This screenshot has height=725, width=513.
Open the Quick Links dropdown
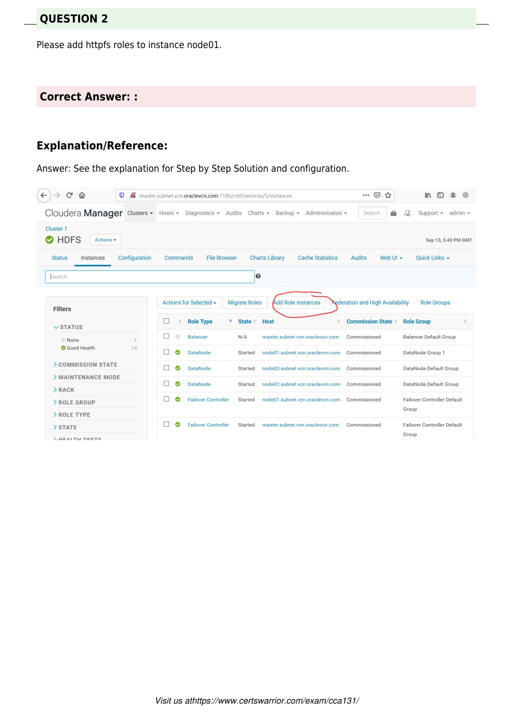432,258
